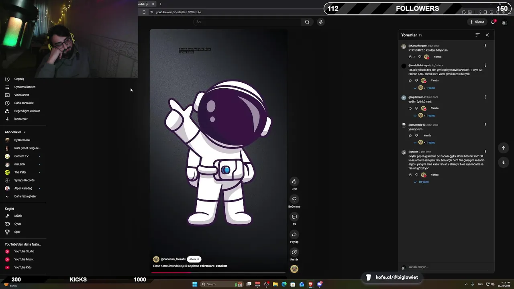Open options menu for @KaraAkciger0 comment
Screen dimensions: 514x289
click(x=485, y=46)
